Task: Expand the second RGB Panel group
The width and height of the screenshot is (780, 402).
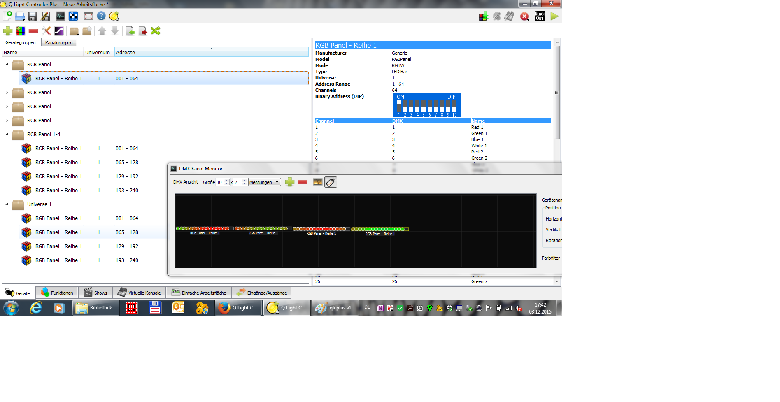Action: tap(7, 93)
